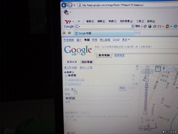The height and width of the screenshot is (134, 178).
Task: Delete the 無標題 map with its X icon
Action: [x=133, y=76]
